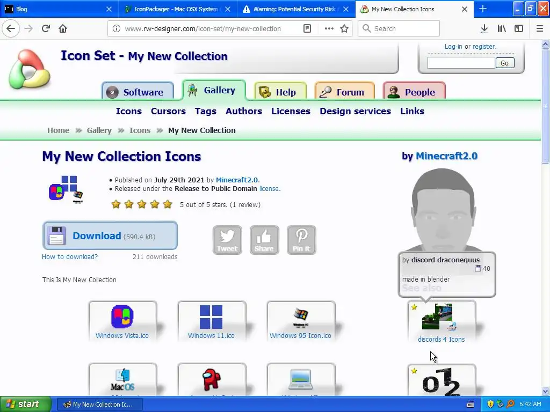
Task: Show the sidebars
Action: (519, 28)
